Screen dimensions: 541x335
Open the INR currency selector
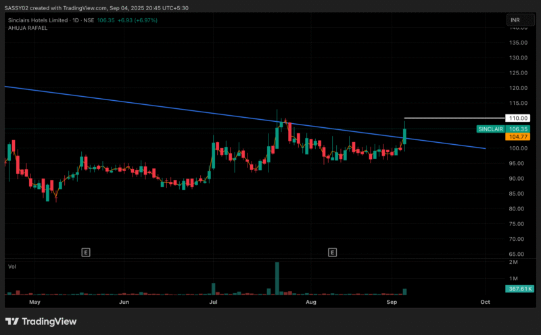[517, 22]
